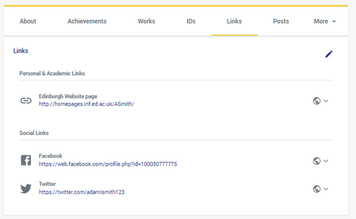Click the pencil edit icon for Links
The width and height of the screenshot is (356, 219).
click(x=329, y=54)
